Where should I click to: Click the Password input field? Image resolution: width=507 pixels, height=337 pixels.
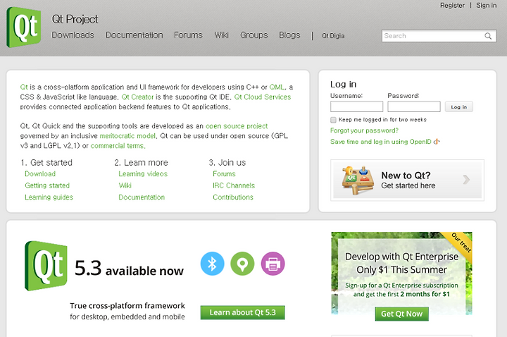tap(414, 106)
